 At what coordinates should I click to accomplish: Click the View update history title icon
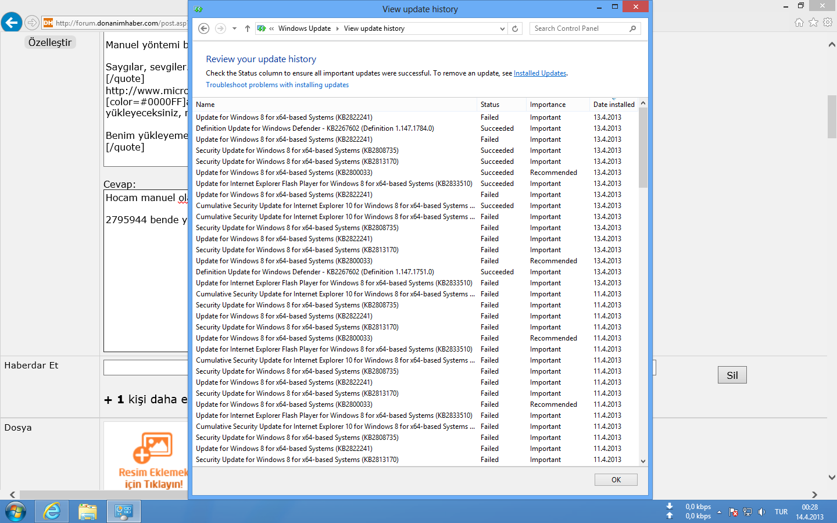(198, 9)
